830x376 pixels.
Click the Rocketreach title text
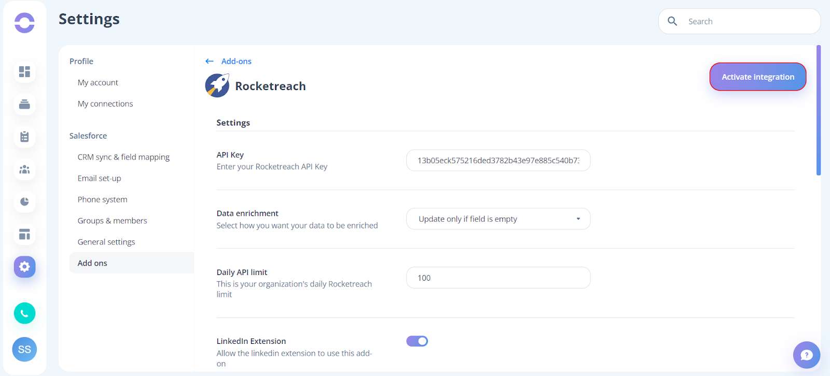[270, 86]
